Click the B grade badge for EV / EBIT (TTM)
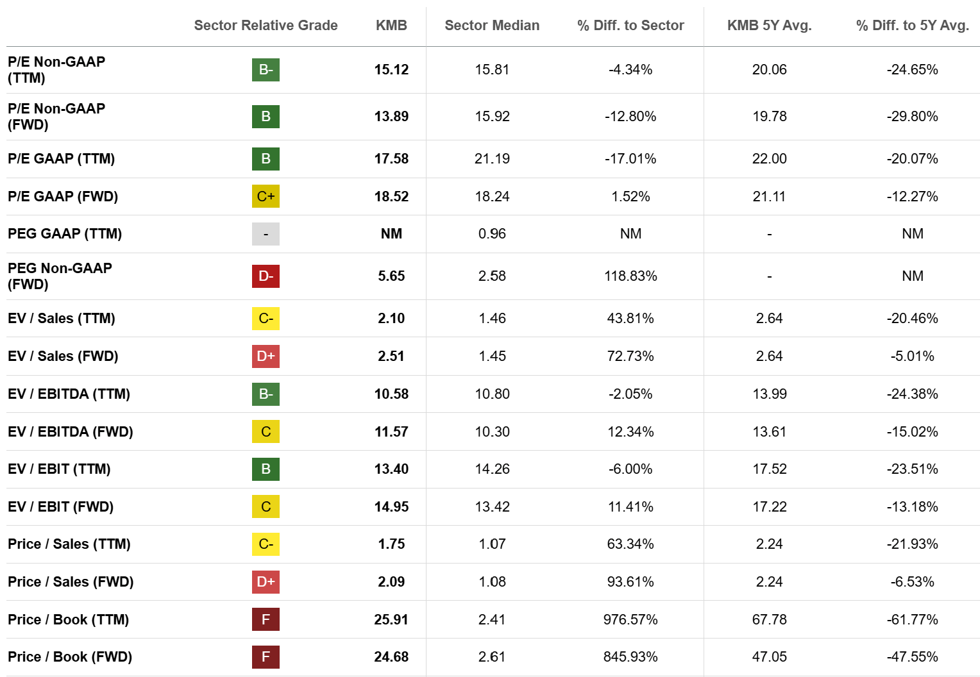 tap(266, 469)
